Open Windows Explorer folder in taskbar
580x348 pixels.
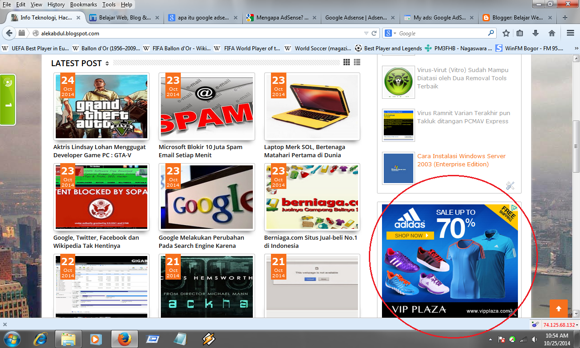[x=68, y=338]
